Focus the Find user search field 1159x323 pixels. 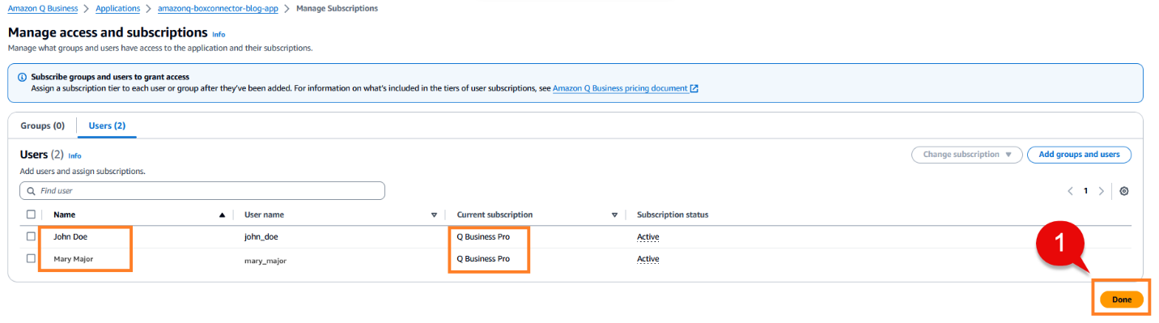click(x=202, y=191)
